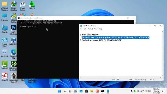Select the yellow folder desktop icon
The width and height of the screenshot is (167, 94).
pyautogui.click(x=4, y=6)
